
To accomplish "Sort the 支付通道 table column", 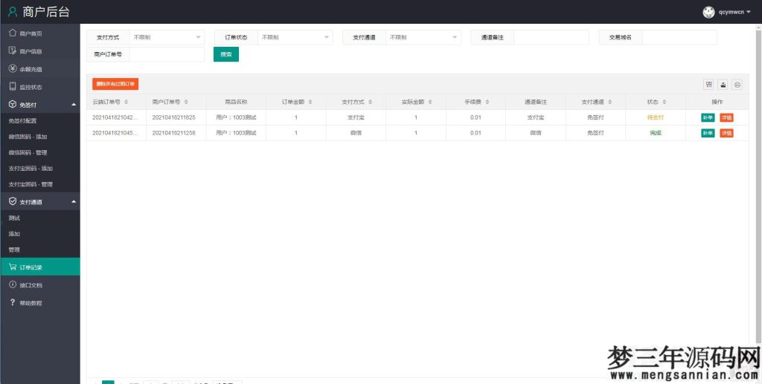I will click(610, 102).
